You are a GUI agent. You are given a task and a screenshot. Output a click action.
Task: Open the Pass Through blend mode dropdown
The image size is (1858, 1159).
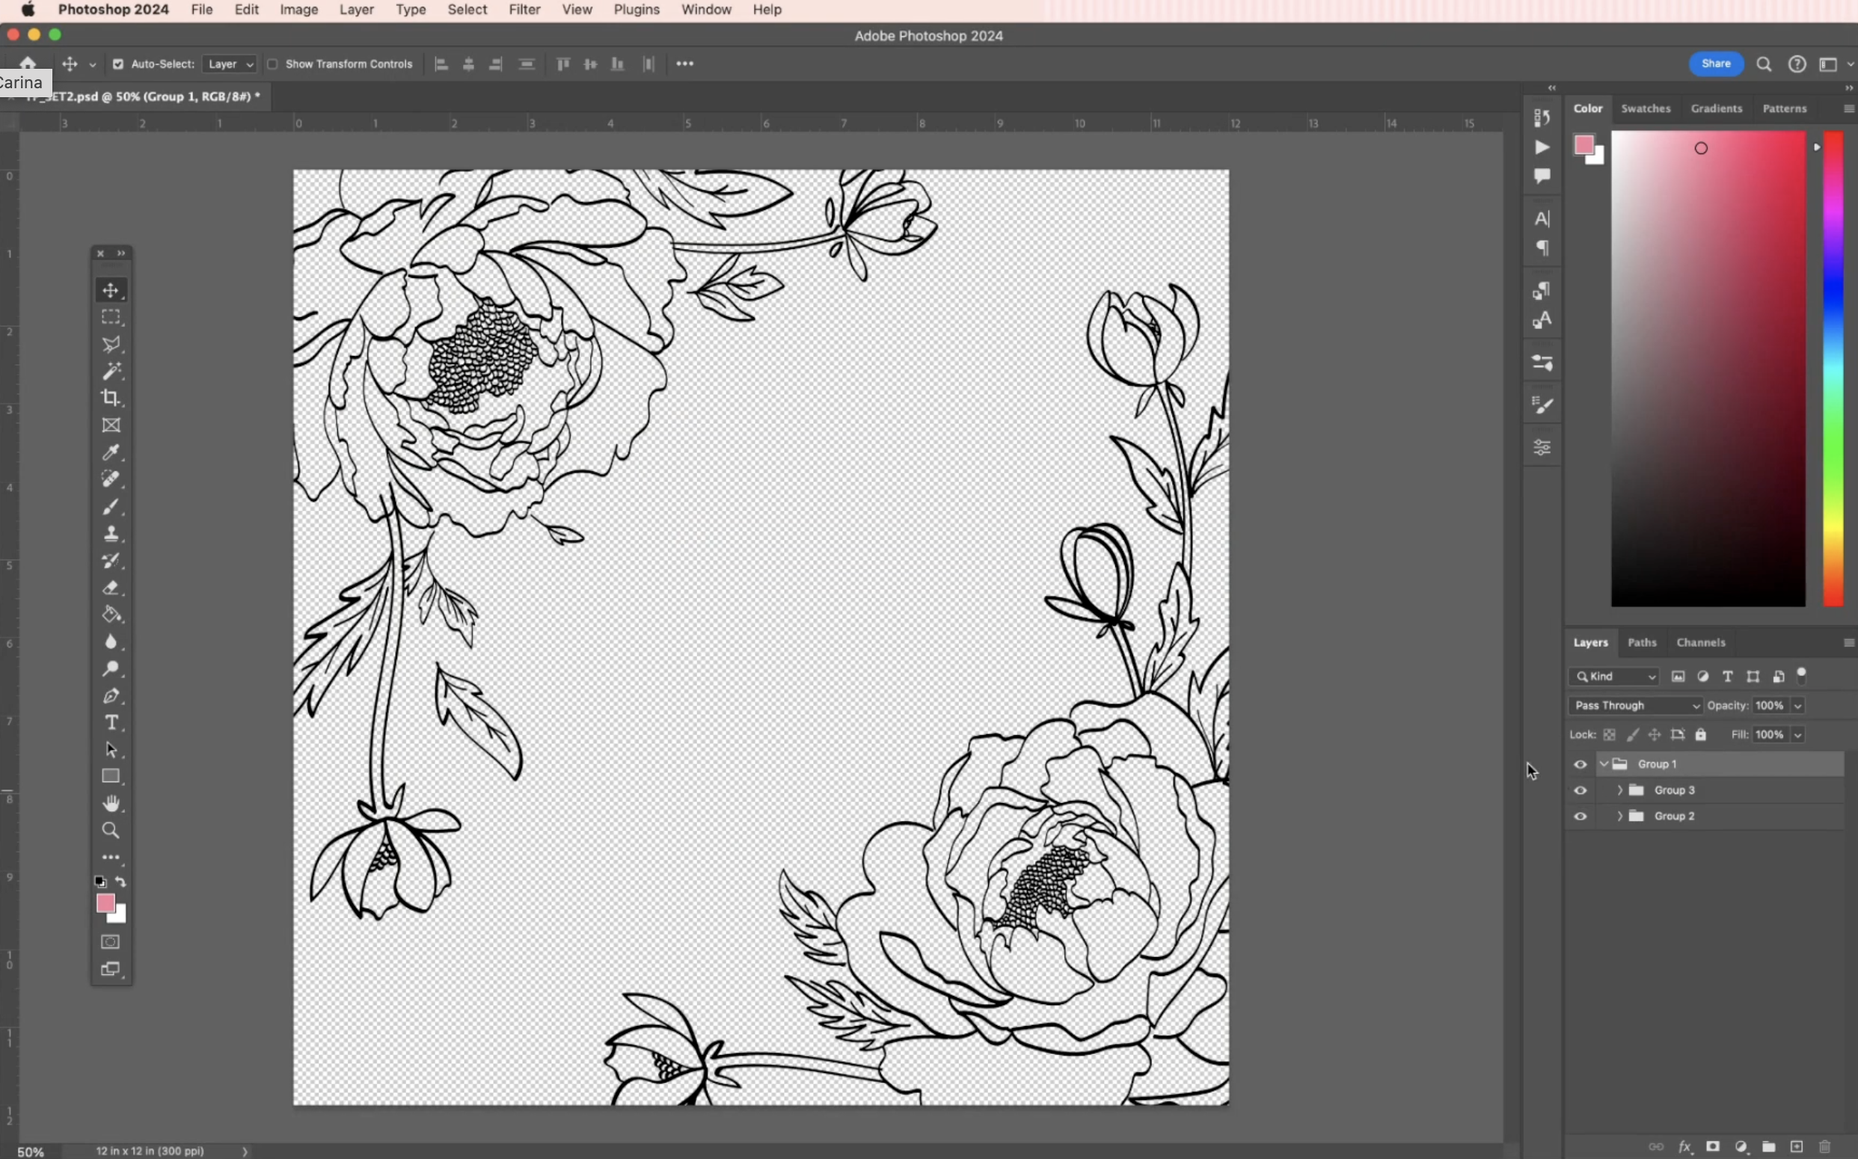click(x=1636, y=706)
